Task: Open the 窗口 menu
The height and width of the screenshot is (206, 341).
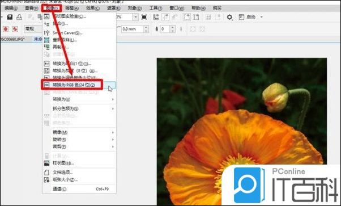Action: pyautogui.click(x=177, y=9)
